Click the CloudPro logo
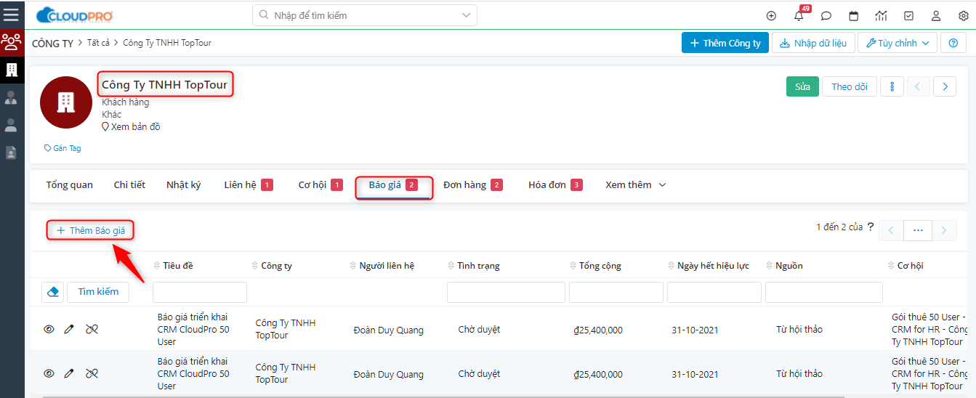The height and width of the screenshot is (398, 976). pyautogui.click(x=74, y=15)
